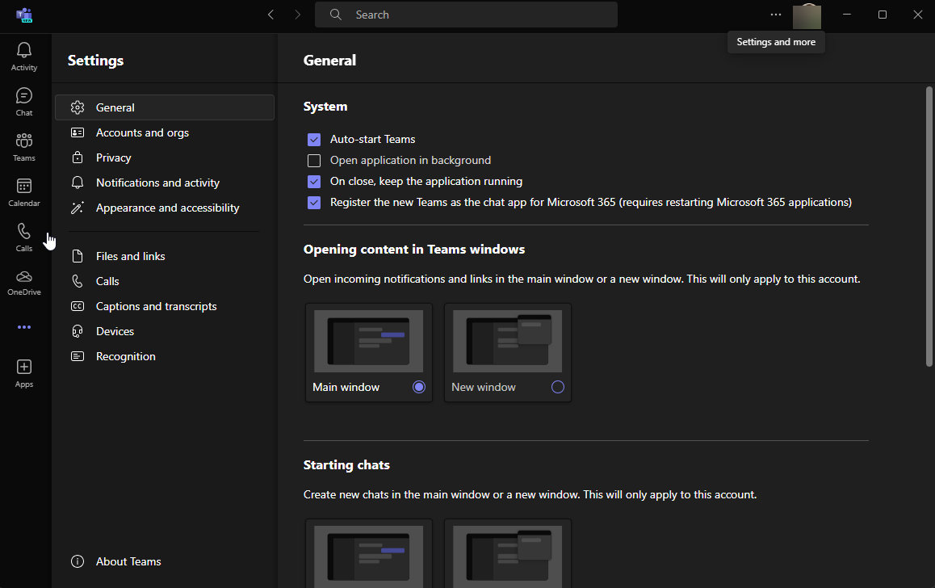Screen dimensions: 935x588
Task: Uncheck Auto-start Teams
Action: (314, 140)
